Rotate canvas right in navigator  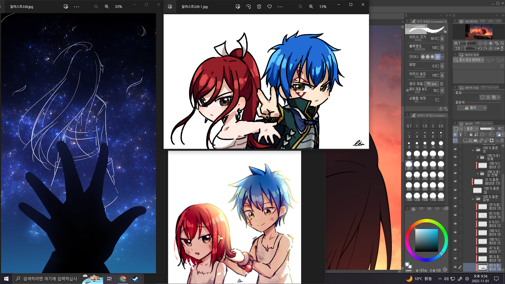tap(485, 48)
